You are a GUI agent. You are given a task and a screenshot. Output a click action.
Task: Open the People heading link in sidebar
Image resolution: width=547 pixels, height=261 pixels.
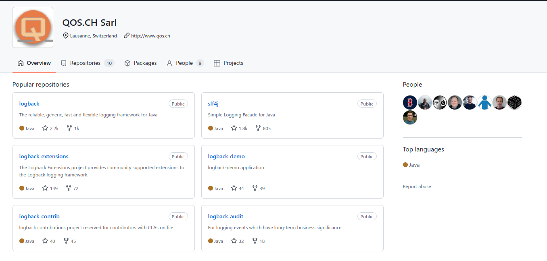click(x=412, y=85)
